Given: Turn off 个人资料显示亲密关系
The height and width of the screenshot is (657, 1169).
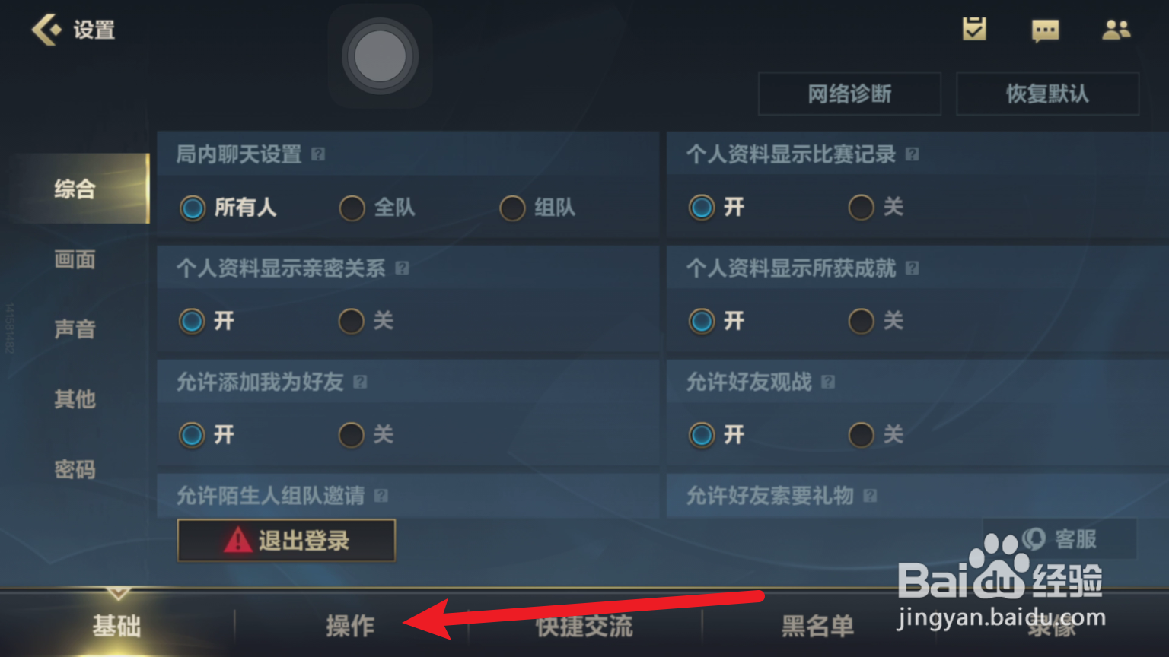Looking at the screenshot, I should point(366,321).
